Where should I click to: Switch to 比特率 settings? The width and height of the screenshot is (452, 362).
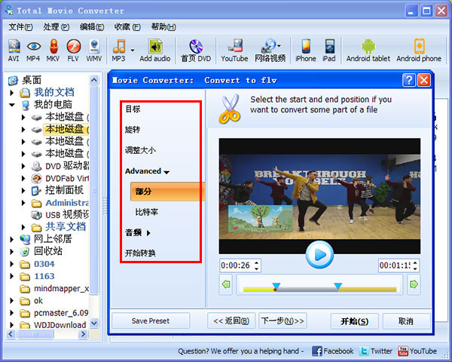147,212
